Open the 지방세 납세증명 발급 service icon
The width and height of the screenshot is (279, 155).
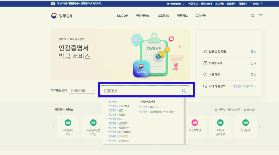tap(220, 122)
